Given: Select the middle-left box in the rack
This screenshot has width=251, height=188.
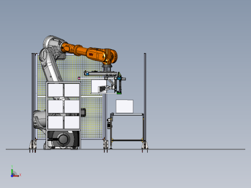Looking at the screenshot, I should click(x=56, y=107).
